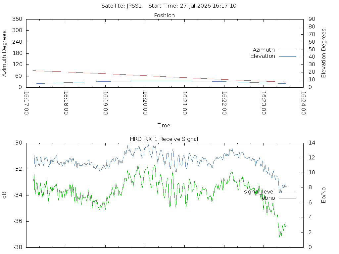Screen dimensions: 339x254
Task: Click the blue ebno legend line sample
Action: point(288,198)
